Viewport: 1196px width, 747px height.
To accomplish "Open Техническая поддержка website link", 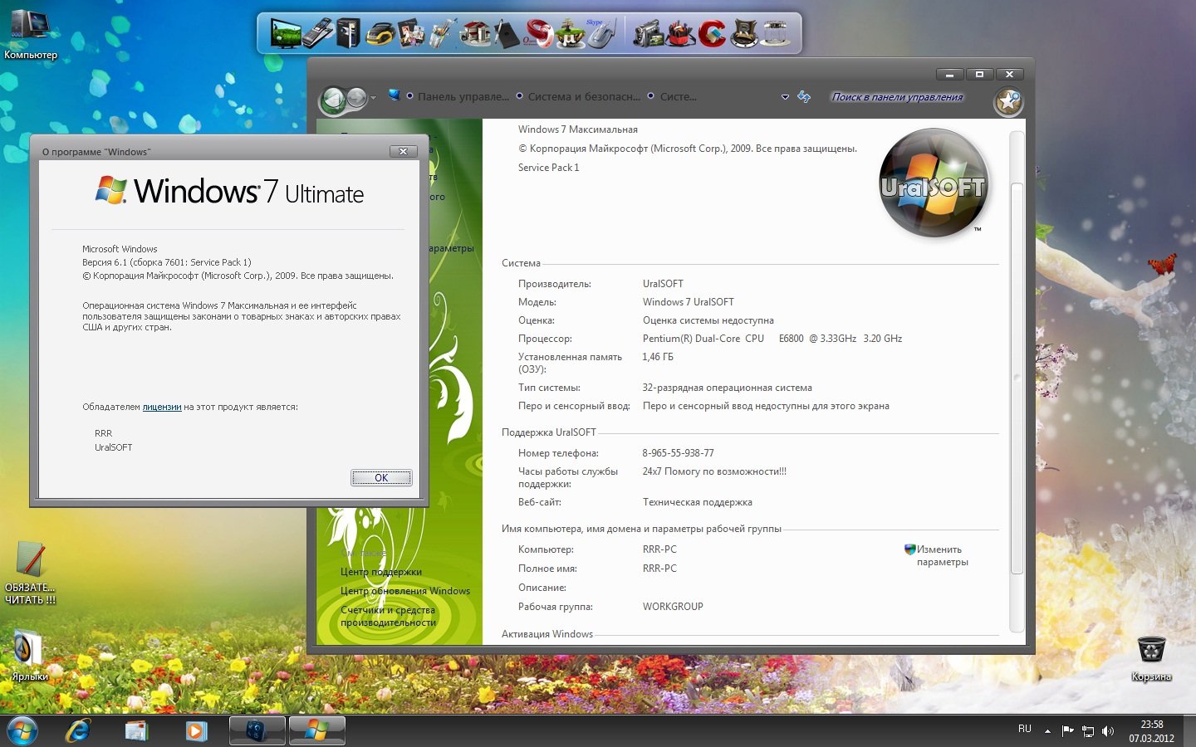I will pyautogui.click(x=698, y=502).
